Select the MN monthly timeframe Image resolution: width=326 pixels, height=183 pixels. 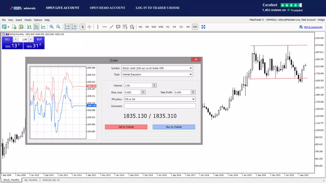[195, 27]
